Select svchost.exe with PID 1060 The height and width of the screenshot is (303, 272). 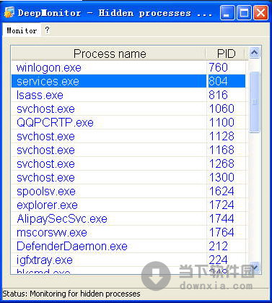tap(129, 108)
